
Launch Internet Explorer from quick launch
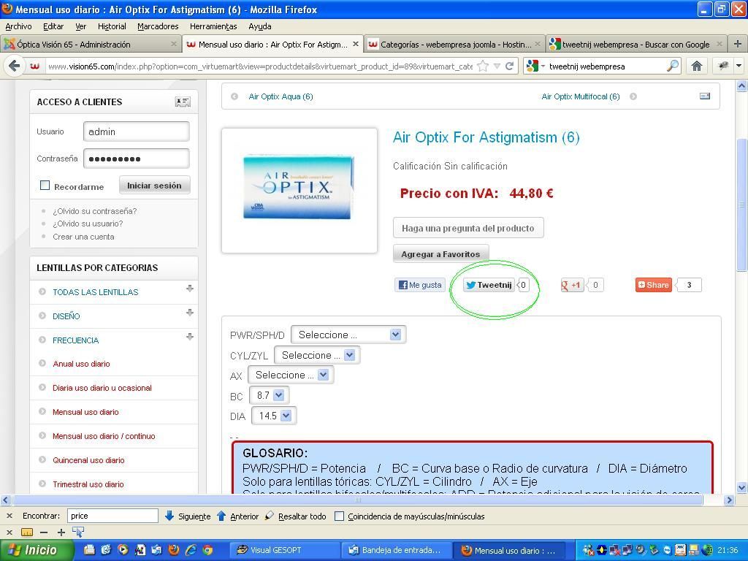191,550
